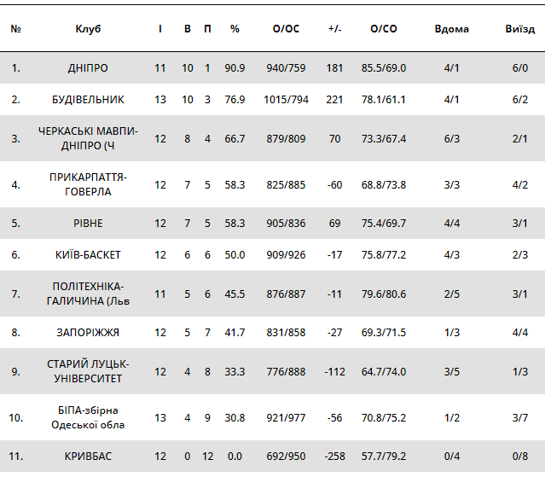Click the РІВНЕ team name
545x477 pixels.
(x=88, y=224)
